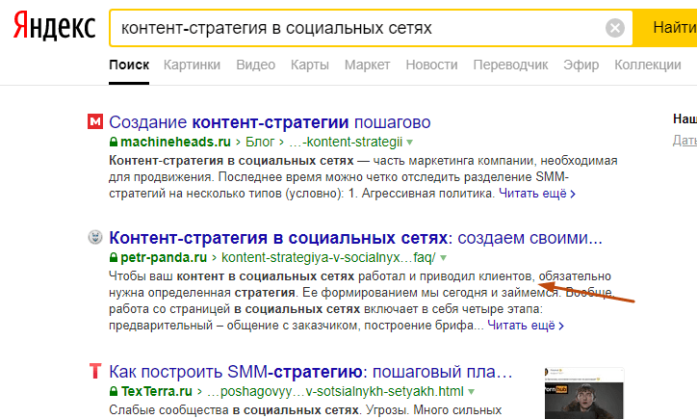This screenshot has height=419, width=697.
Task: Open the Блог breadcrumb link
Action: point(260,142)
